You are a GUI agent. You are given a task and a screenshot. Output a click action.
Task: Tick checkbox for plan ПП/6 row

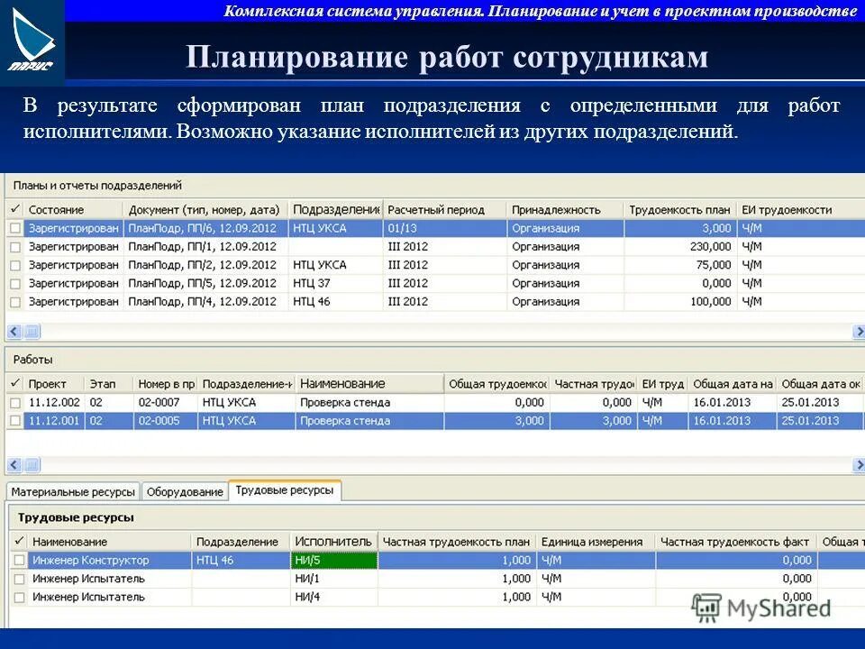coord(15,228)
